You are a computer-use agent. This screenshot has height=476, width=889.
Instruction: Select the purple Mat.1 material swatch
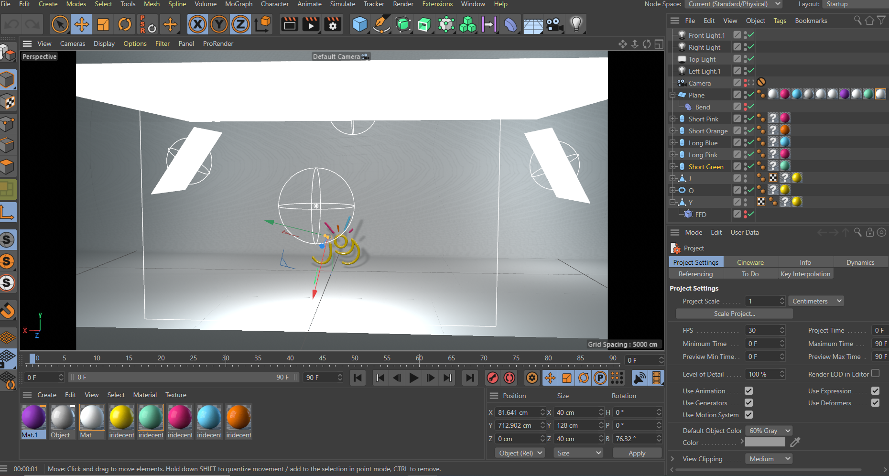[x=33, y=417]
